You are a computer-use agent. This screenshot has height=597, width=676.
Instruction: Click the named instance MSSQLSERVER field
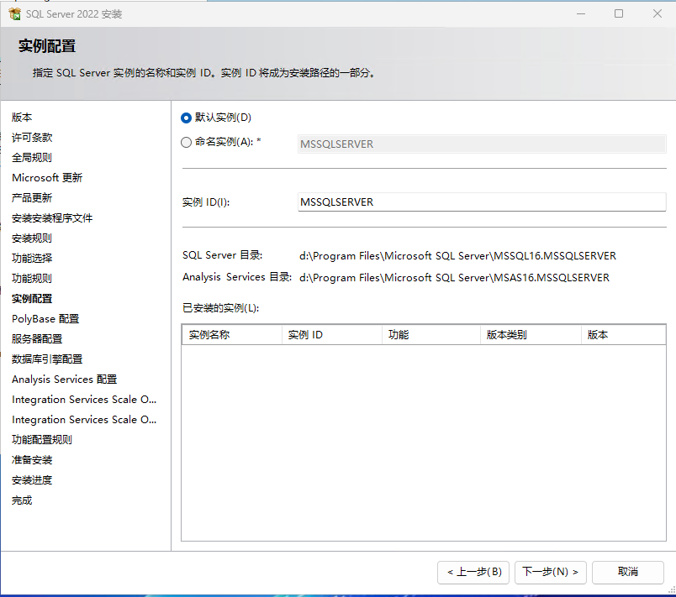(482, 144)
